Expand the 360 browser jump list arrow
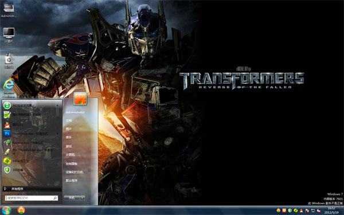 [x=58, y=105]
